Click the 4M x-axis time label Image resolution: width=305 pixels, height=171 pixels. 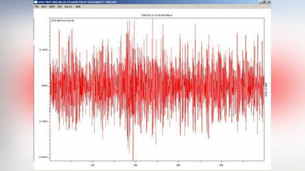(135, 165)
